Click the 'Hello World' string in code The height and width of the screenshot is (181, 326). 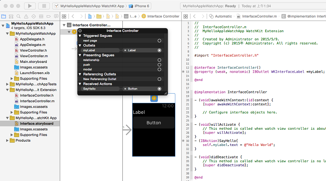coord(259,145)
